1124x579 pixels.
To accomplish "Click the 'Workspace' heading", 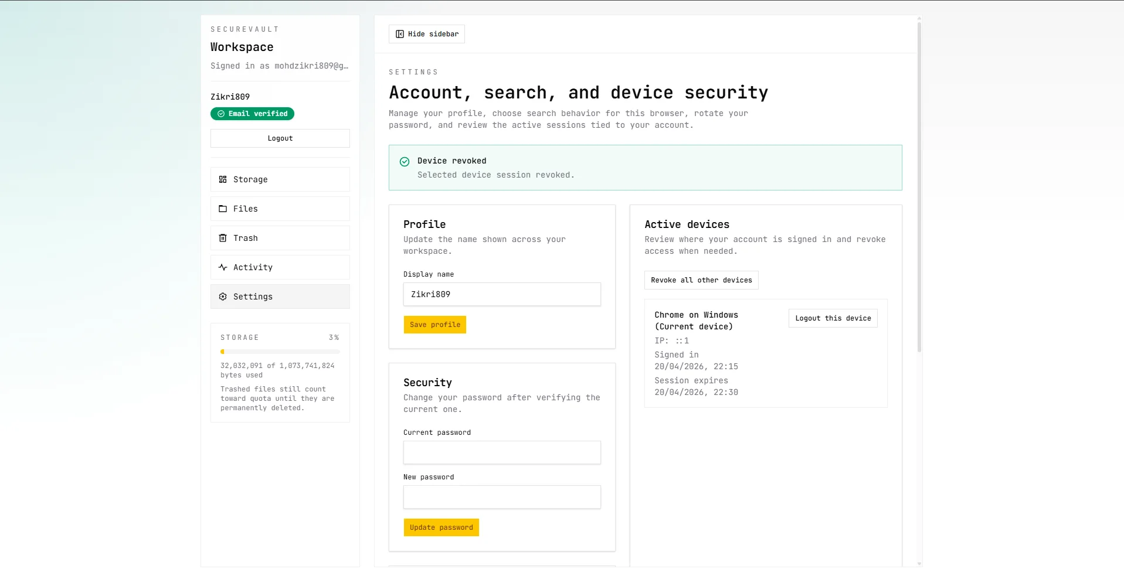I will point(242,47).
